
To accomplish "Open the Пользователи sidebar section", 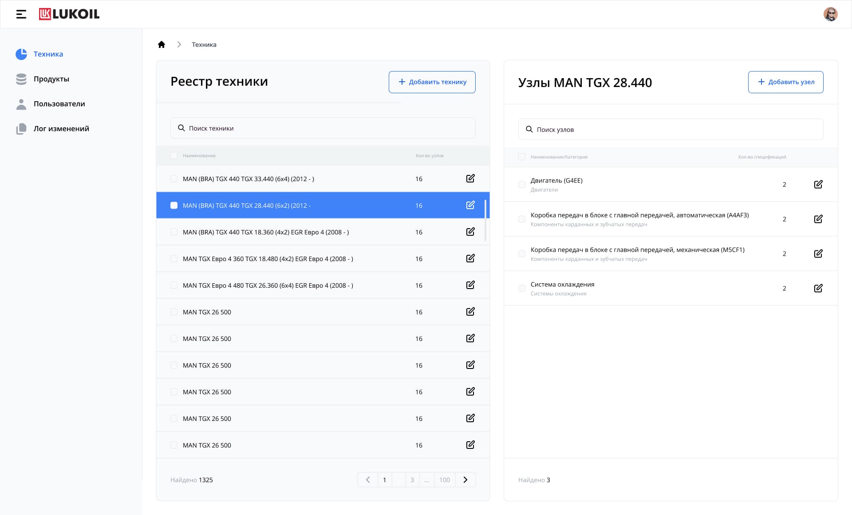I will coord(59,104).
